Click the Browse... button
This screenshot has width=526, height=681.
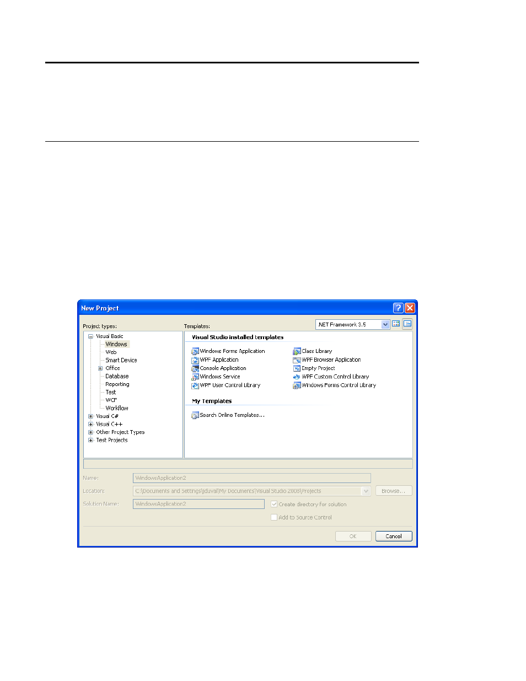point(394,491)
